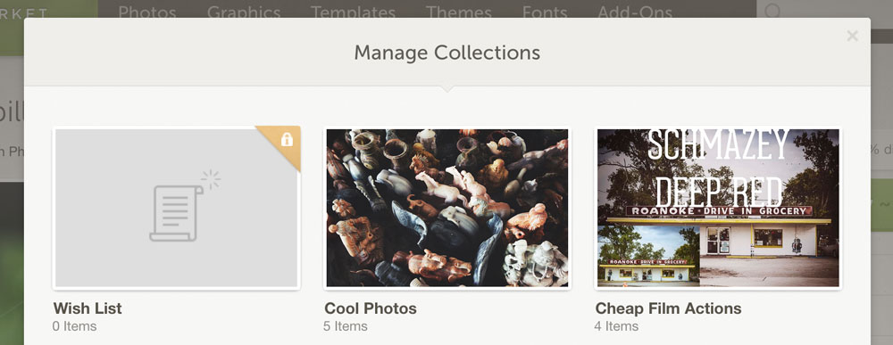
Task: Click the Manage Collections heading
Action: pos(447,53)
